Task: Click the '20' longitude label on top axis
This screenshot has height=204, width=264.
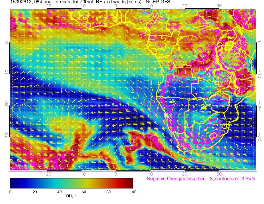Action: coord(184,6)
